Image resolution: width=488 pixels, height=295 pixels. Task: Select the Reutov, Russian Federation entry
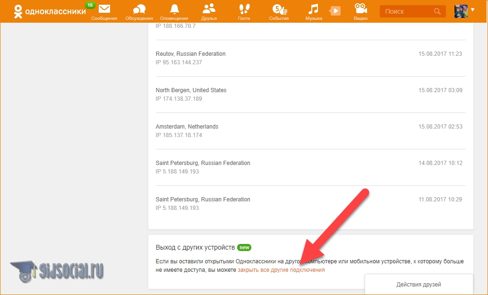click(x=190, y=54)
